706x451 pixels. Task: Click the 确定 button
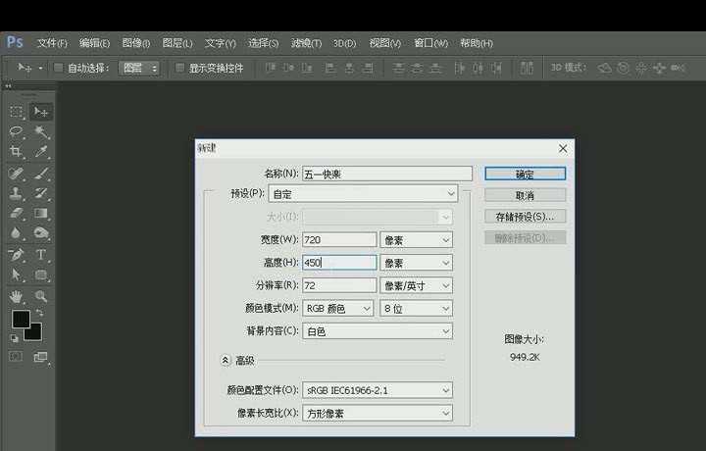pos(525,174)
